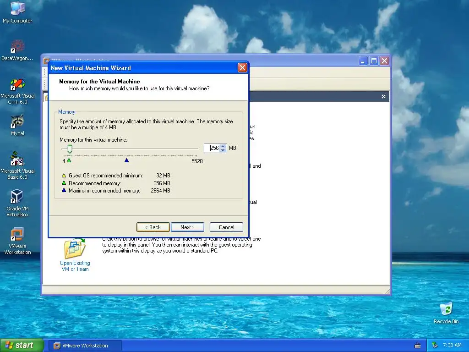Click the blue triangle beside Maximum recommended memory

[64, 190]
